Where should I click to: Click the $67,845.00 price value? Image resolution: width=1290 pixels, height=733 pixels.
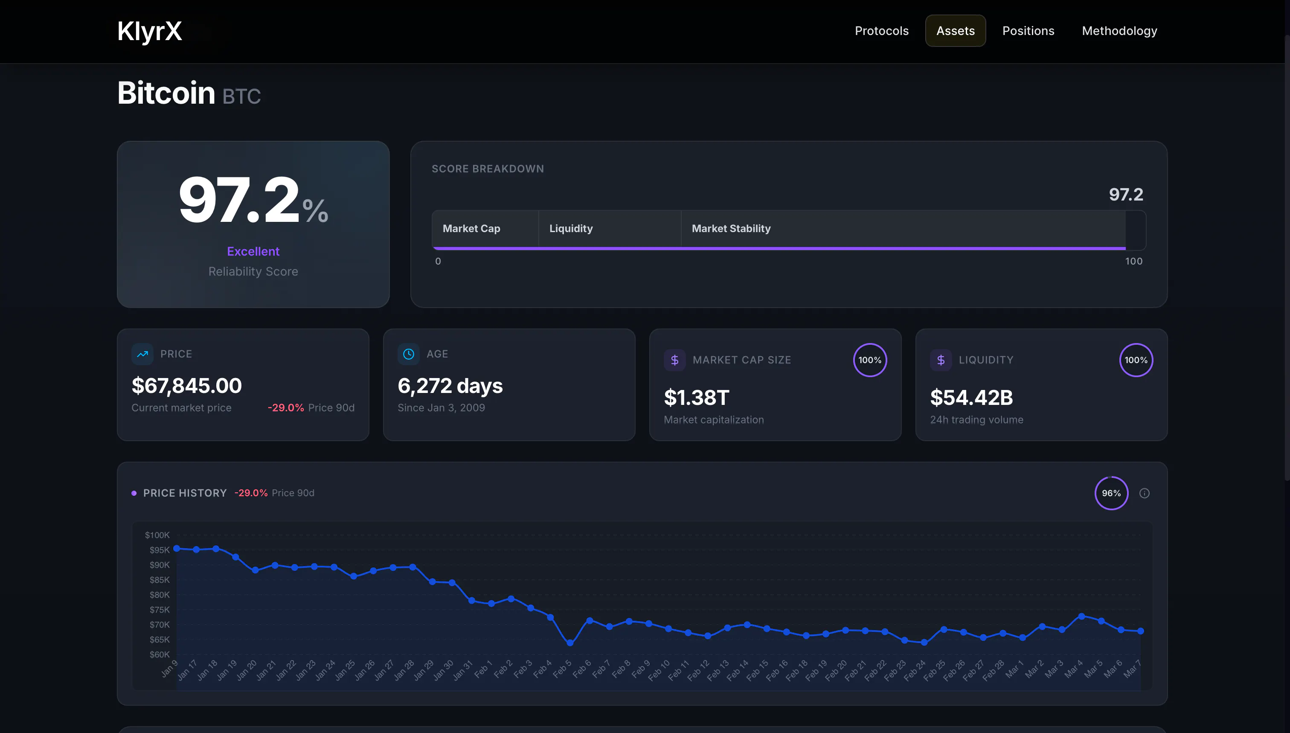[187, 386]
